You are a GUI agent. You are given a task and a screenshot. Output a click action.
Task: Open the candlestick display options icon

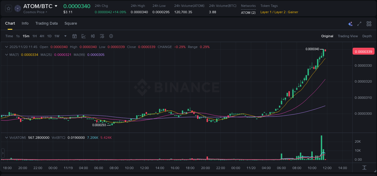(93, 36)
